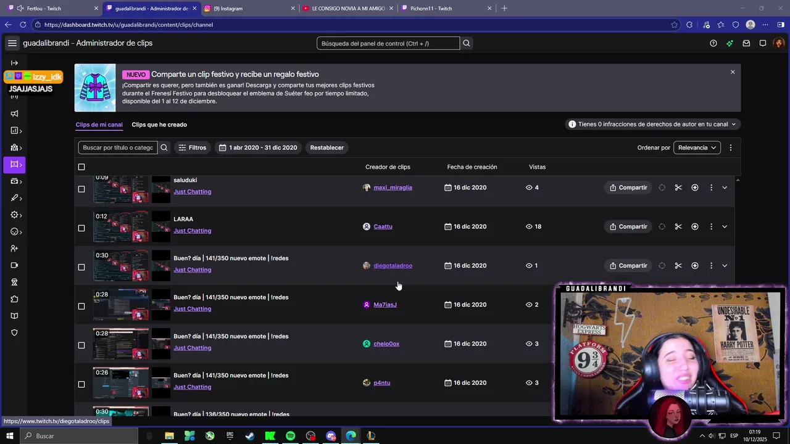Open the viewer rewards face sidebar icon
The height and width of the screenshot is (444, 790).
point(15,232)
